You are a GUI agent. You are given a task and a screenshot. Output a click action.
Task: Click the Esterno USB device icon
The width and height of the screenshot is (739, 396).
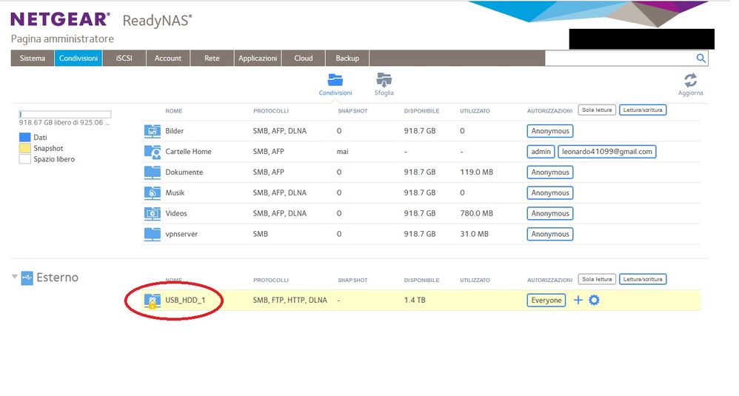27,278
